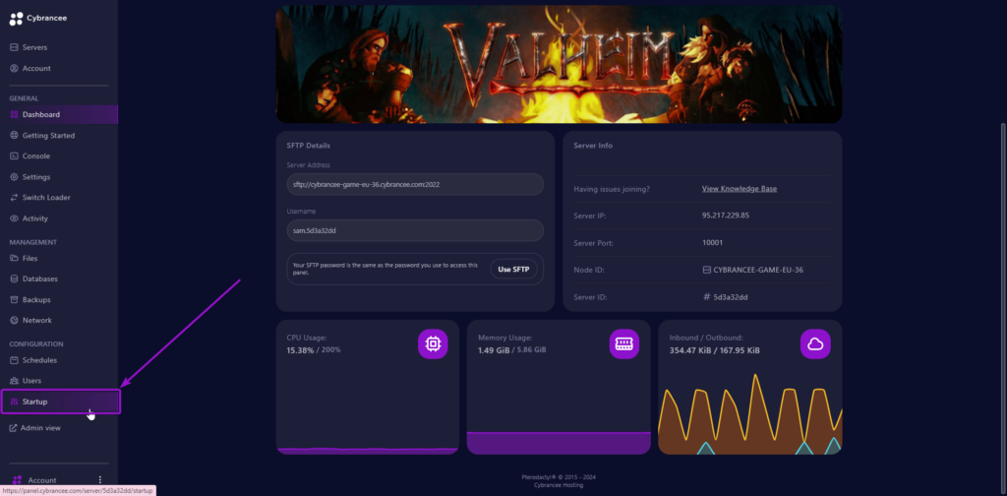Click the Use SFTP button
The image size is (1007, 496).
tap(513, 270)
